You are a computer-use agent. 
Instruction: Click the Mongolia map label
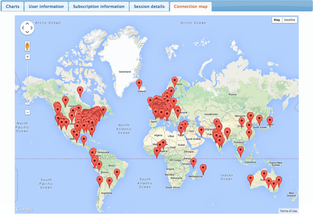click(240, 116)
